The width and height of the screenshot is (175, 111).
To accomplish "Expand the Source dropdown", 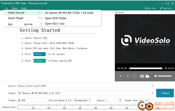I will click(x=152, y=86).
